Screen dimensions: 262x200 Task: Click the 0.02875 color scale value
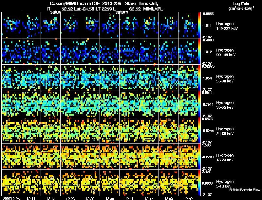(208, 66)
